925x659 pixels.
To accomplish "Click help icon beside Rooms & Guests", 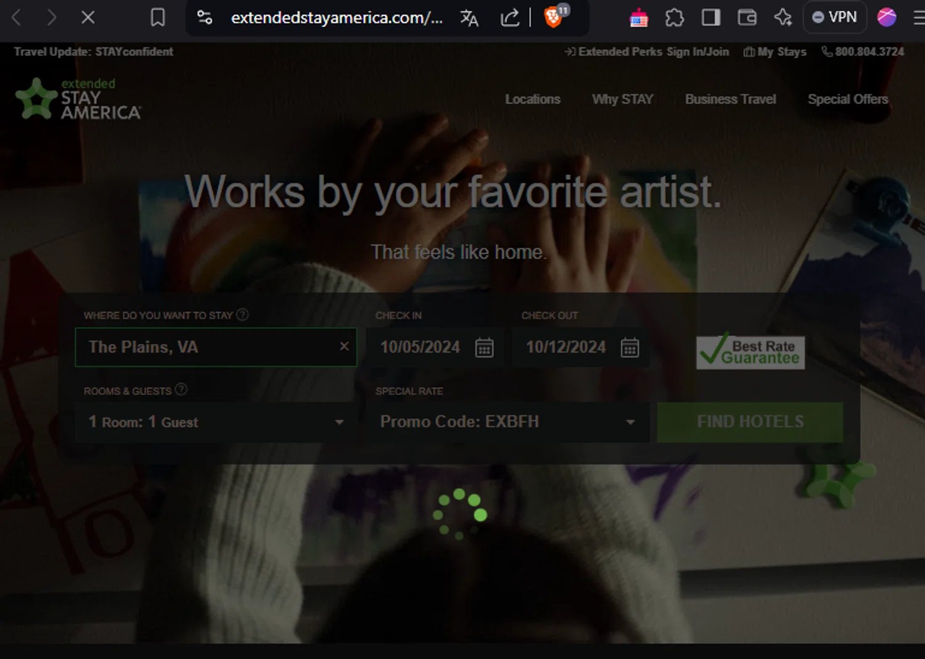I will click(x=181, y=389).
